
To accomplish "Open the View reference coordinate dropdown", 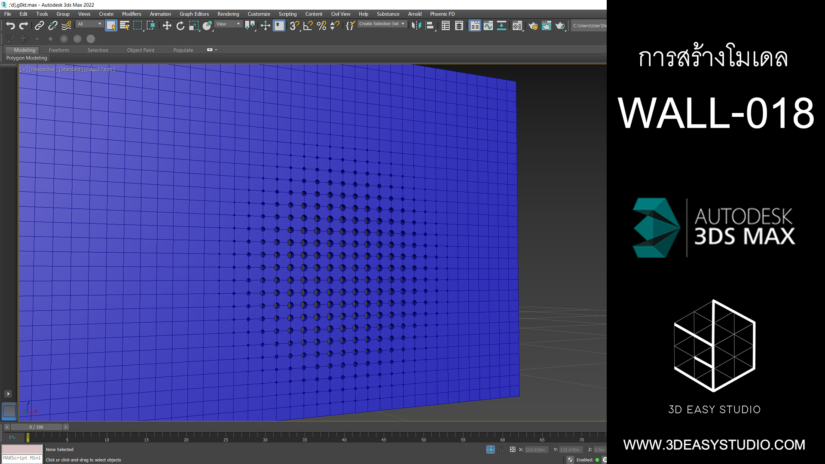I will 228,24.
